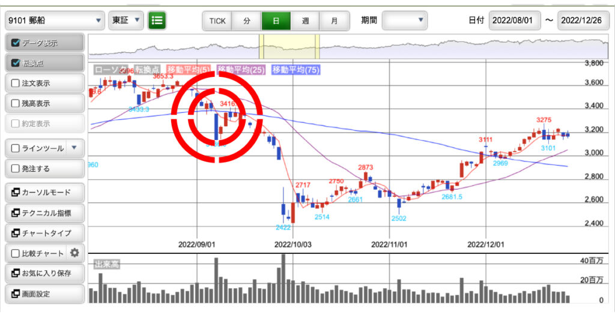Click the 2681.5 price label
Viewport: 615px width, 323px height.
click(x=452, y=197)
